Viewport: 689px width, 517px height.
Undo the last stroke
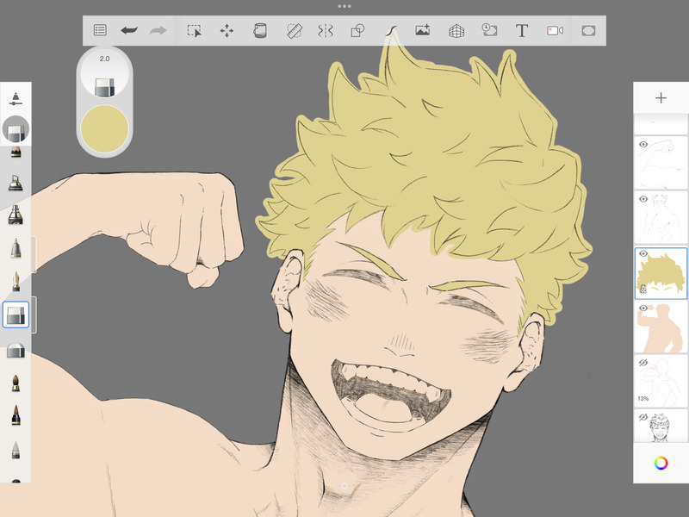129,30
